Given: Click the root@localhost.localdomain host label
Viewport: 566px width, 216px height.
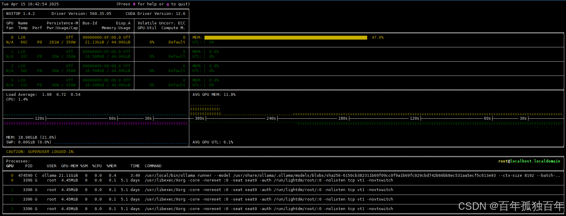Looking at the screenshot, I should click(529, 161).
